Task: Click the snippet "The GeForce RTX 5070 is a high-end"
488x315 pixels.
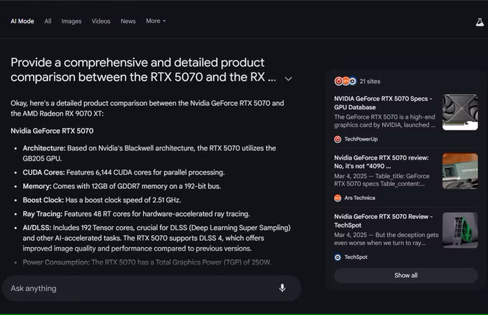Action: [385, 121]
